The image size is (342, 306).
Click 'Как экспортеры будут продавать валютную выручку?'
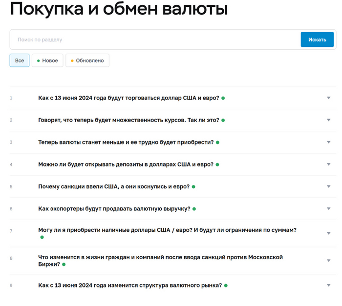[x=114, y=209]
